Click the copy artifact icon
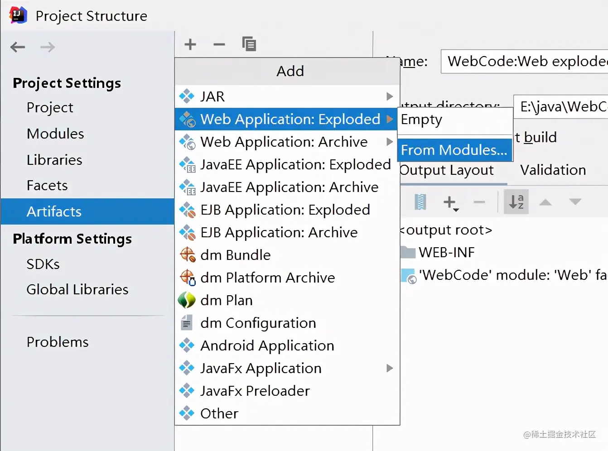 click(249, 44)
